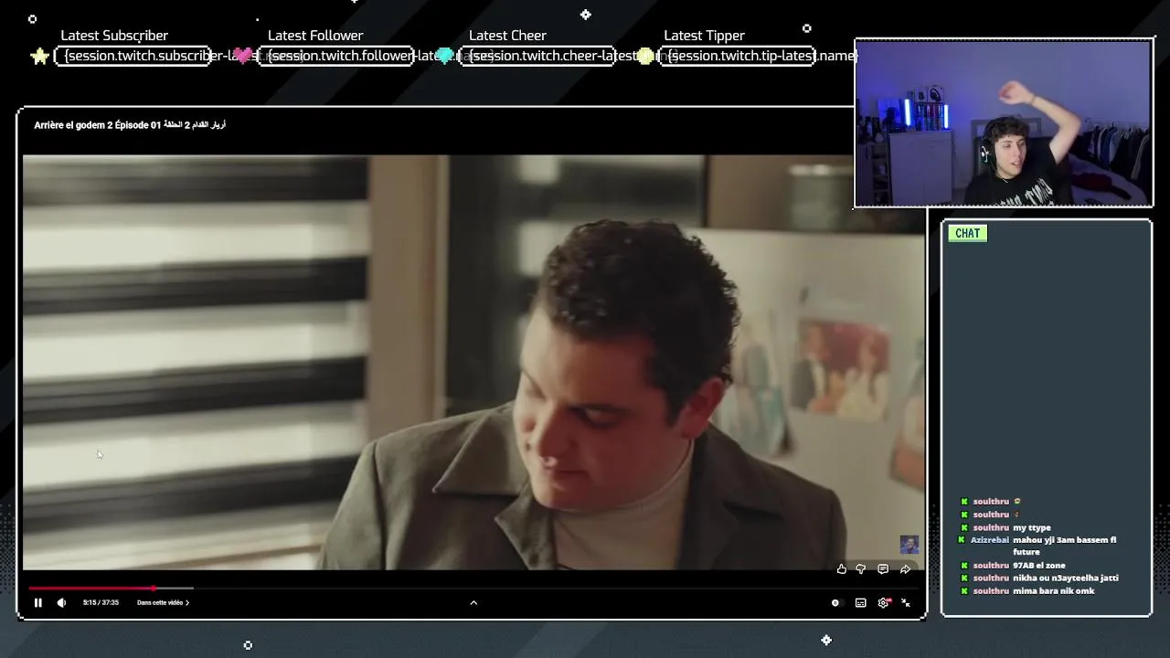1170x658 pixels.
Task: Click Kick badge beside Azizrebai
Action: (962, 540)
